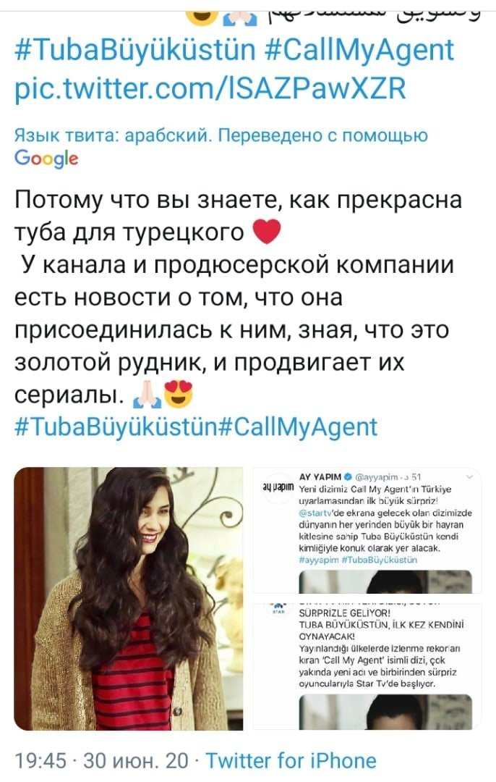The width and height of the screenshot is (496, 782).
Task: Open #CallMyAgent hashtag in translated text
Action: pos(298,427)
